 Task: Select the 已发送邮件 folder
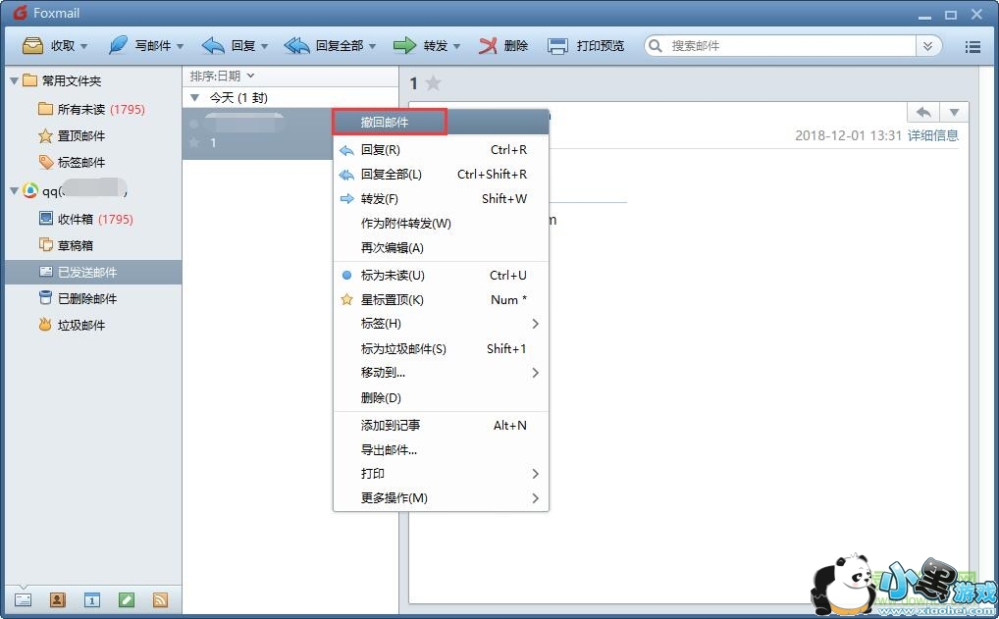pyautogui.click(x=93, y=272)
